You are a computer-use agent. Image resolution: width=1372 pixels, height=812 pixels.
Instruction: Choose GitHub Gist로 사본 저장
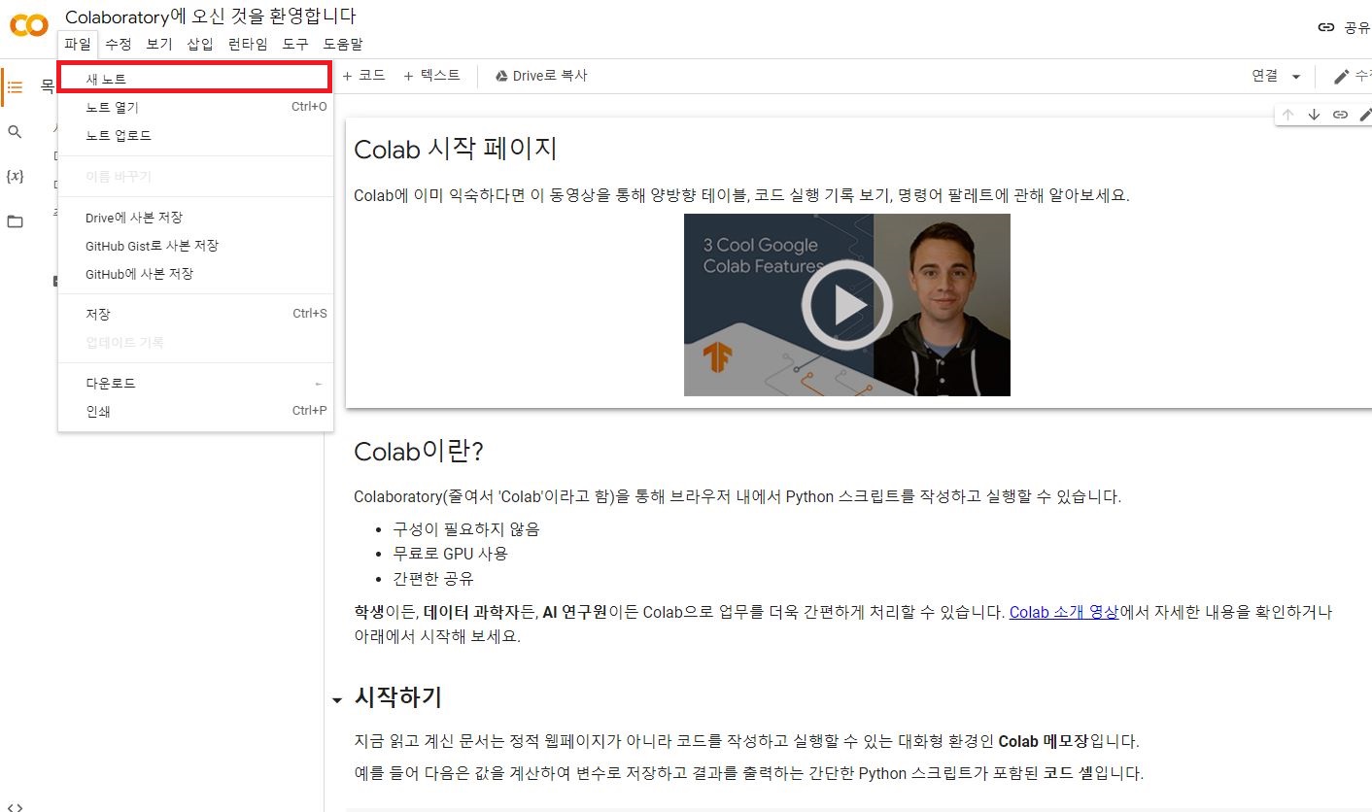[195, 246]
